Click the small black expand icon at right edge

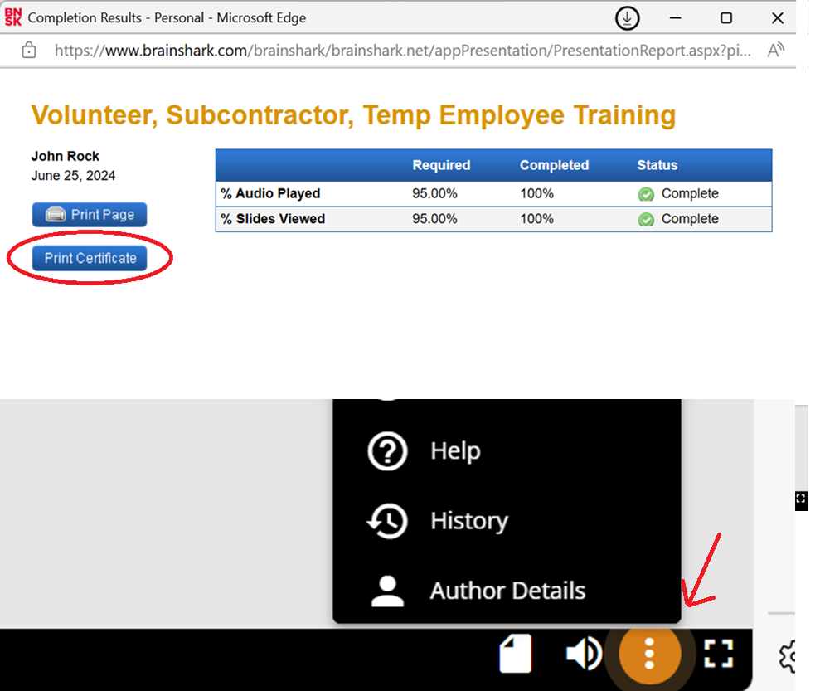(x=801, y=499)
